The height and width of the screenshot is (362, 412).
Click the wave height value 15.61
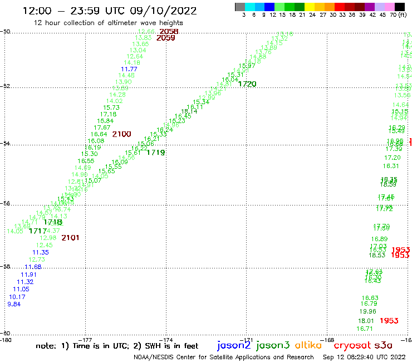coord(133,153)
